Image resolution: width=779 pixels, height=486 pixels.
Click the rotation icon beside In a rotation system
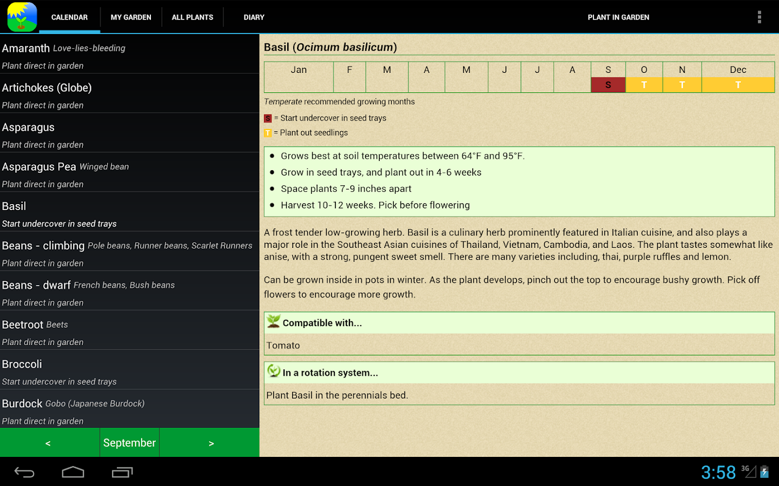coord(274,372)
